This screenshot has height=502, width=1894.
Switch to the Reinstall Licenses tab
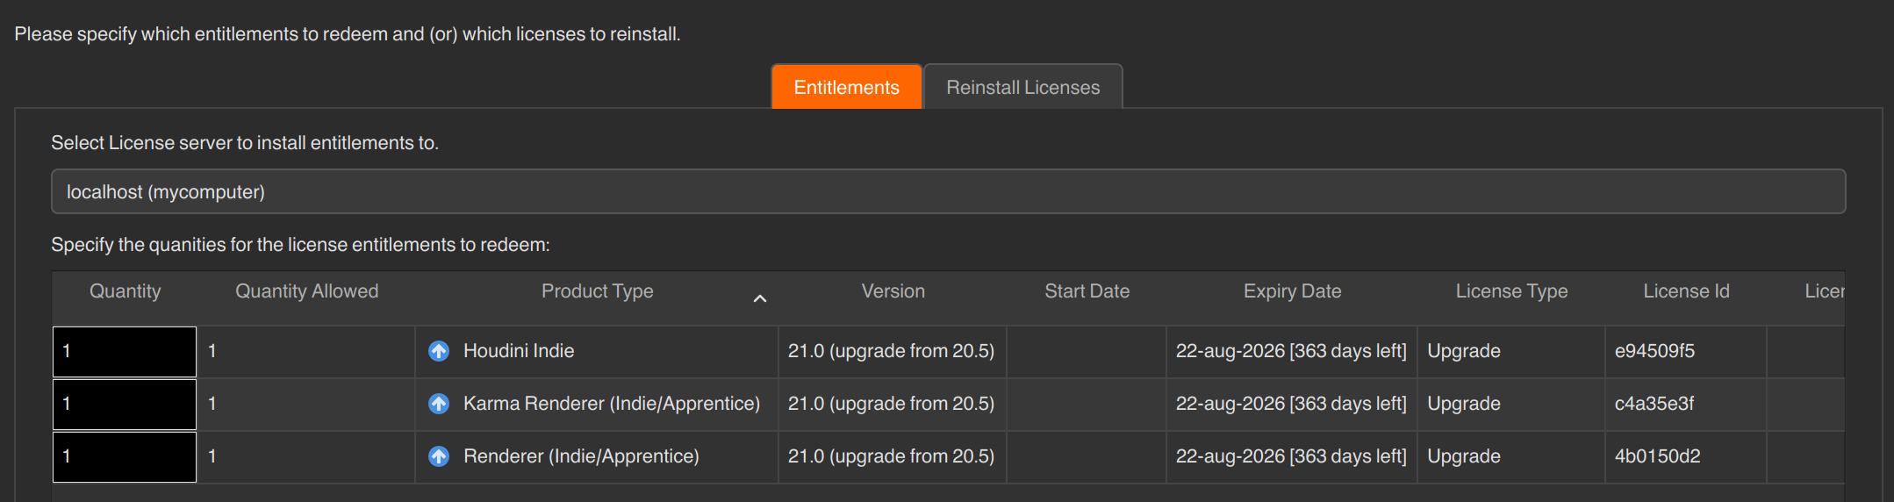[x=1022, y=87]
